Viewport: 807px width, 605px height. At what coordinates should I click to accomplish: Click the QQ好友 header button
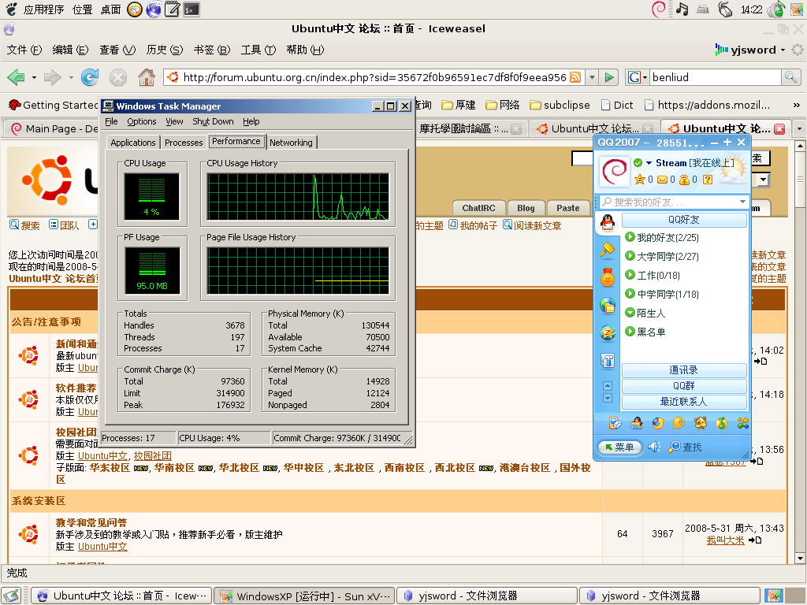click(x=684, y=220)
